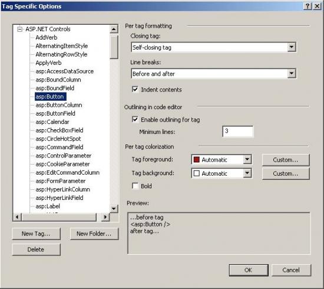Click the Delete button
The width and height of the screenshot is (324, 289).
(36, 249)
